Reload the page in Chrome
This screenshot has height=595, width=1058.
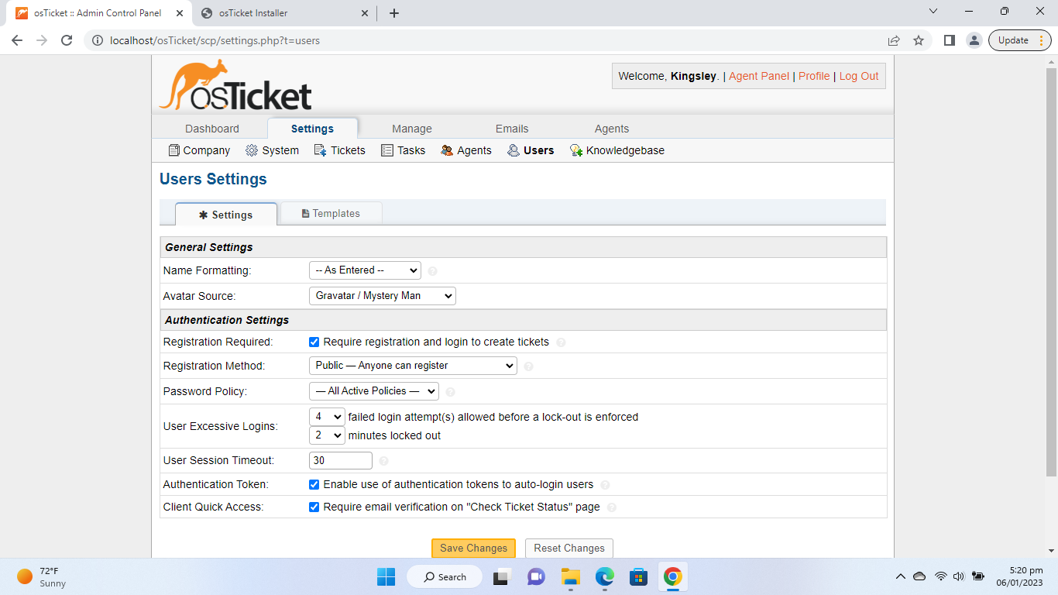[67, 40]
